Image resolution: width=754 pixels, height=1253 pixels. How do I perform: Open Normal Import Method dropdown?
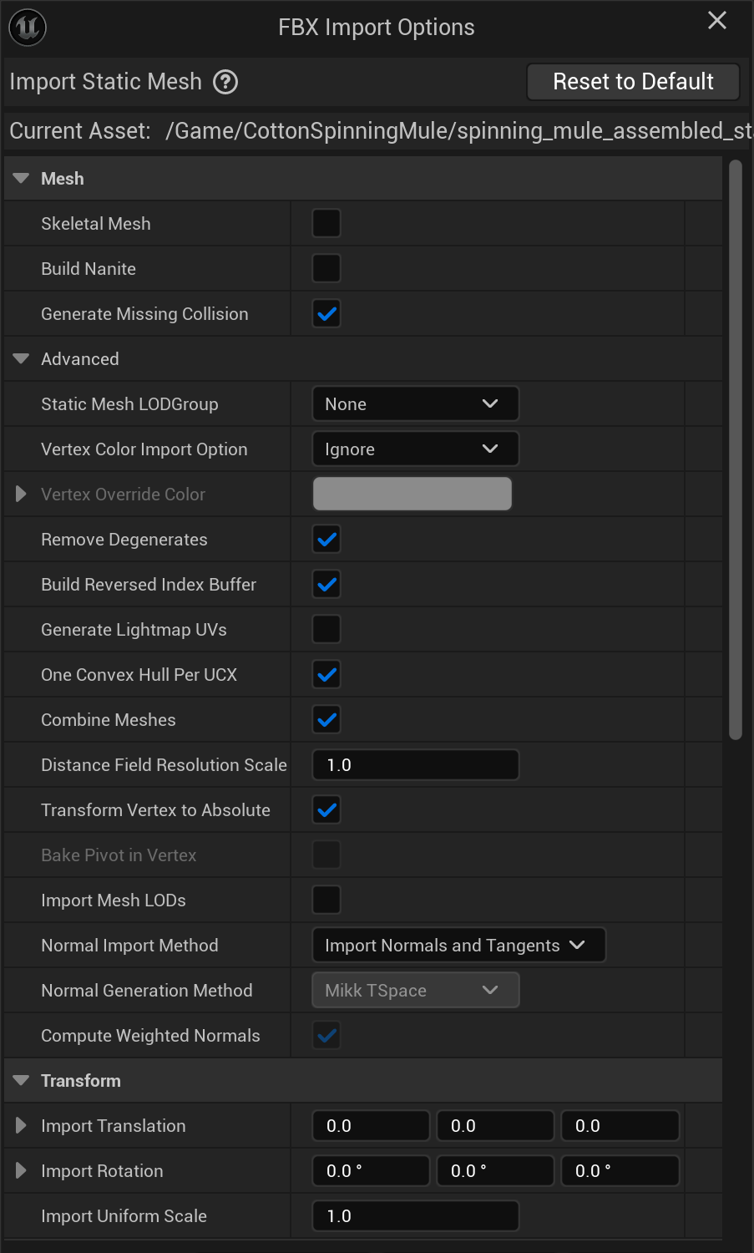tap(459, 946)
